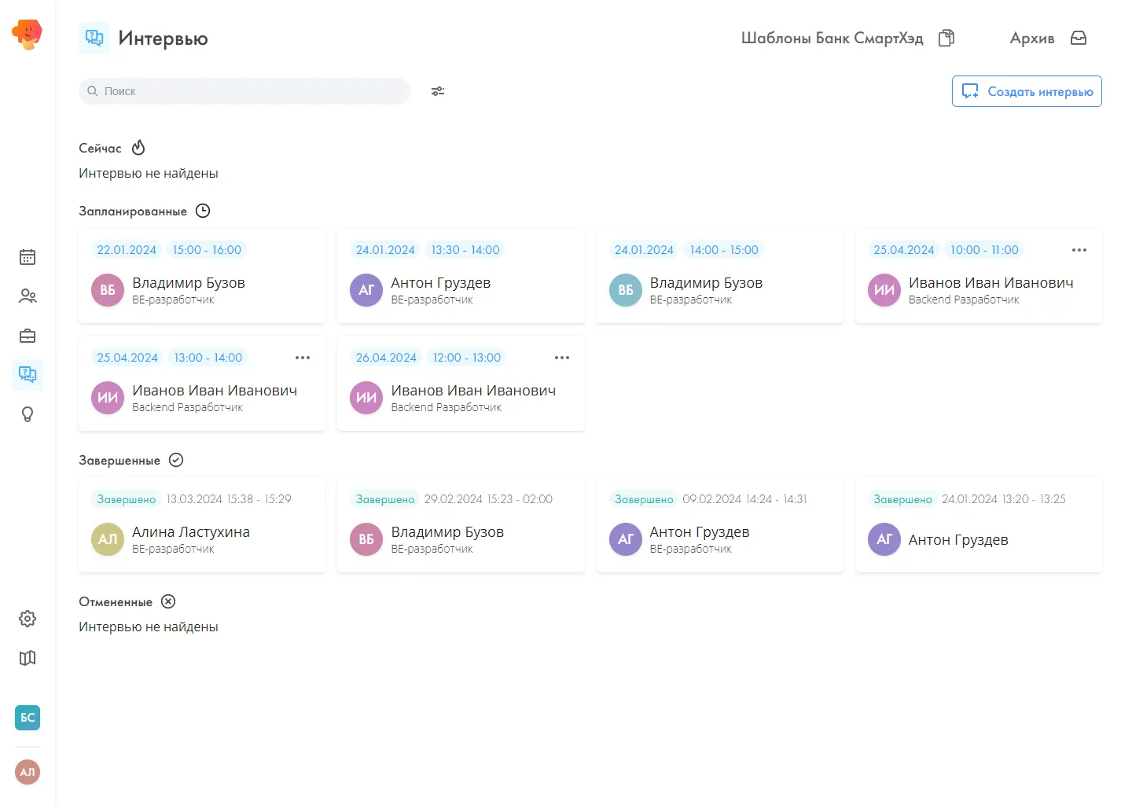This screenshot has width=1132, height=805.
Task: Open completed Антон Груздев interview 24.01.2024
Action: pos(979,525)
